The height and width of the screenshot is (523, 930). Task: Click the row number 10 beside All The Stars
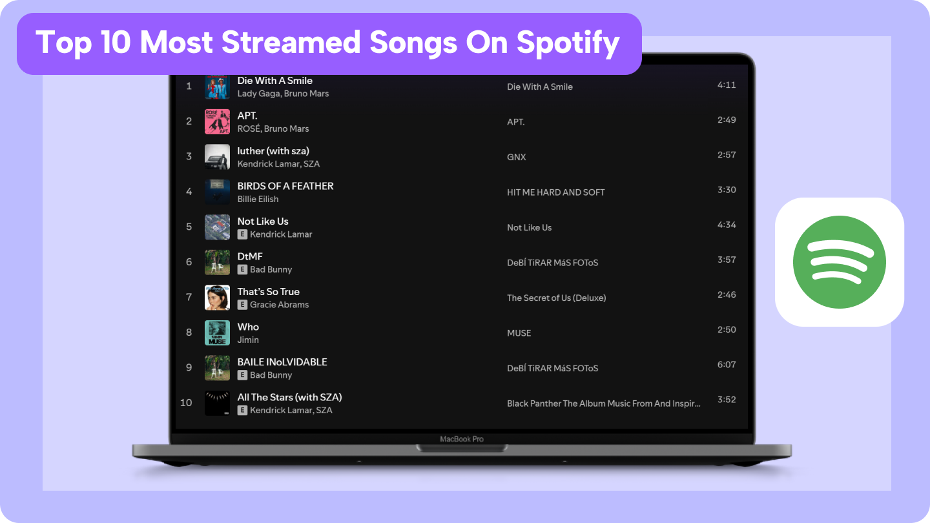tap(186, 402)
